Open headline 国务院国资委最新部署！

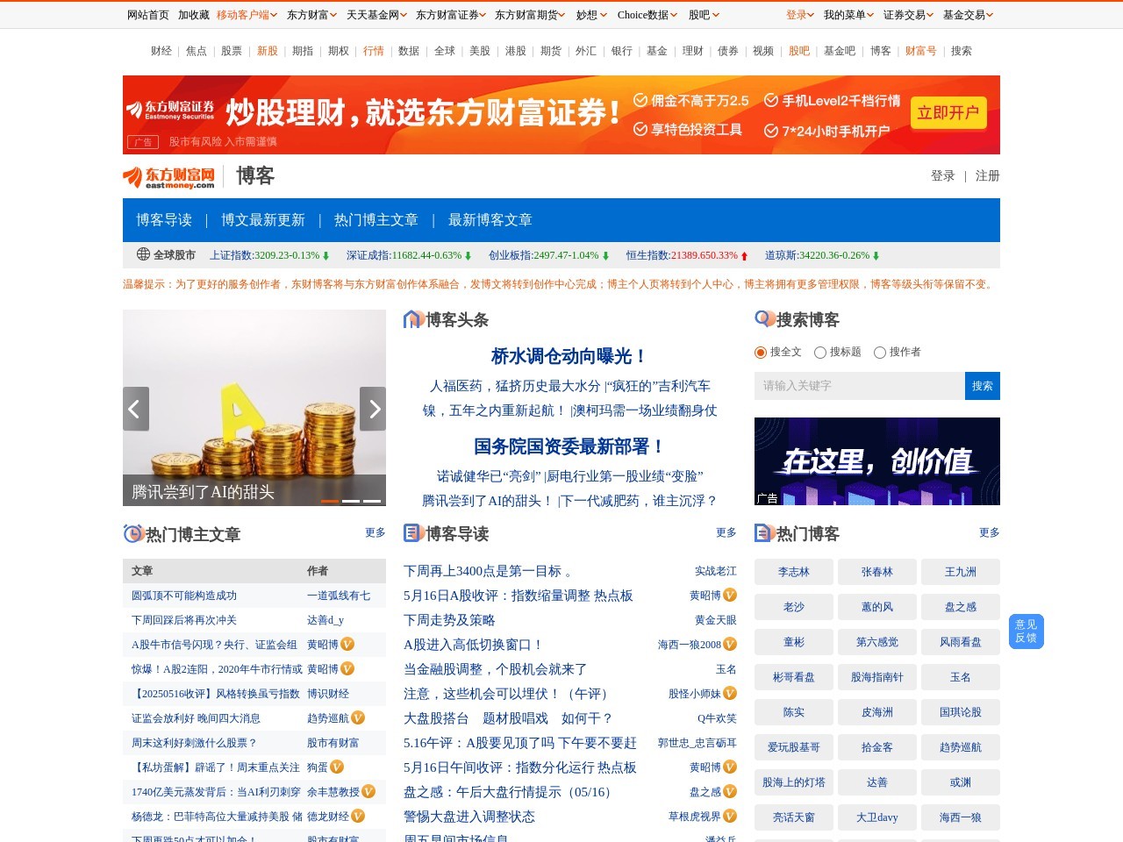point(569,446)
